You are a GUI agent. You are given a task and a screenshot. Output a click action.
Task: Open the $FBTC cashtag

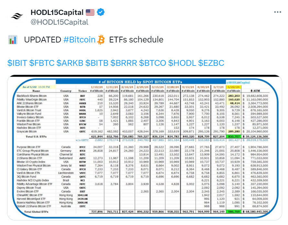[x=42, y=63]
